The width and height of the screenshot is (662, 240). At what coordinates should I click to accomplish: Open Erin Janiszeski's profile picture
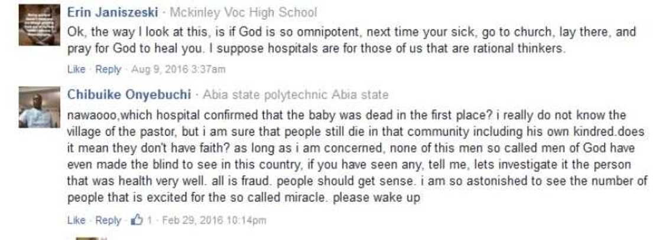(x=39, y=25)
